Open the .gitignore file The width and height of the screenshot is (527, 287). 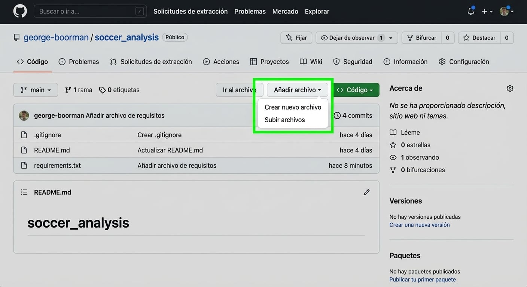coord(48,135)
